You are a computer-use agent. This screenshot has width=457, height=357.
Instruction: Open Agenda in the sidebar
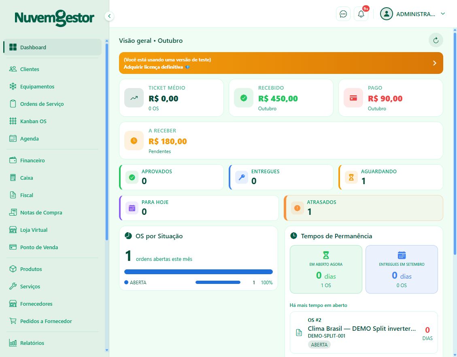[53, 139]
